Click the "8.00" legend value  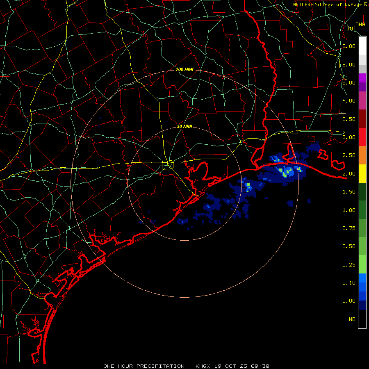point(349,46)
